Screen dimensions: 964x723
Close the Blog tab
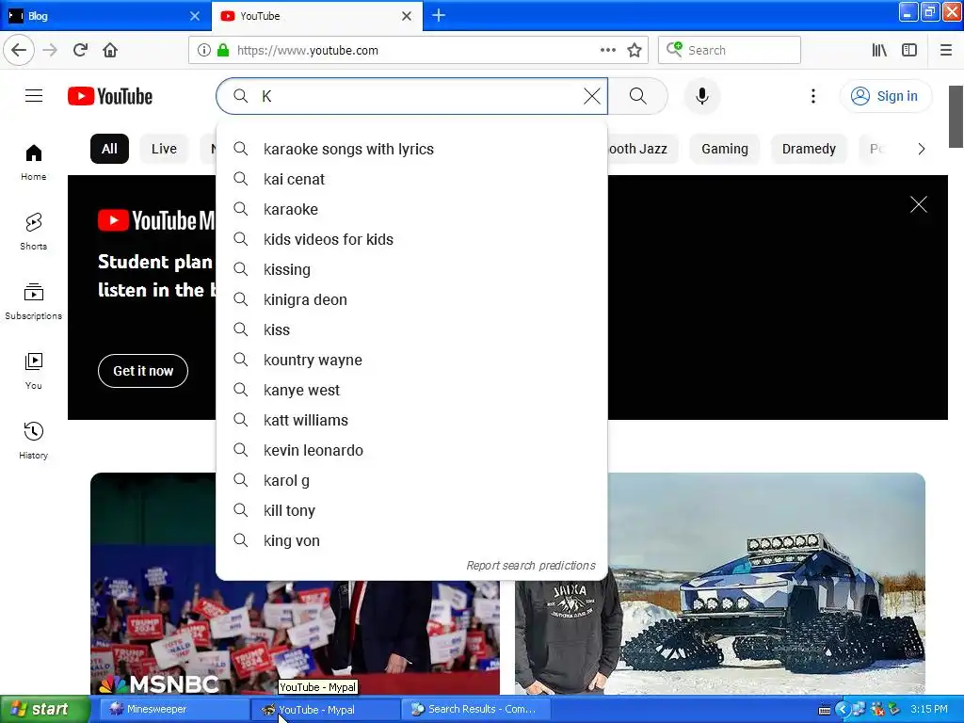(195, 16)
